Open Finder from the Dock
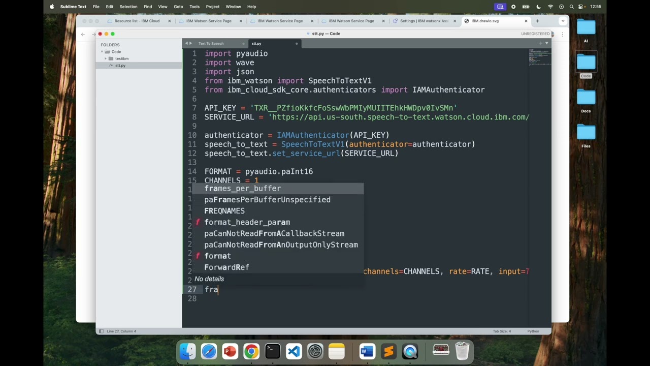650x366 pixels. pyautogui.click(x=187, y=351)
